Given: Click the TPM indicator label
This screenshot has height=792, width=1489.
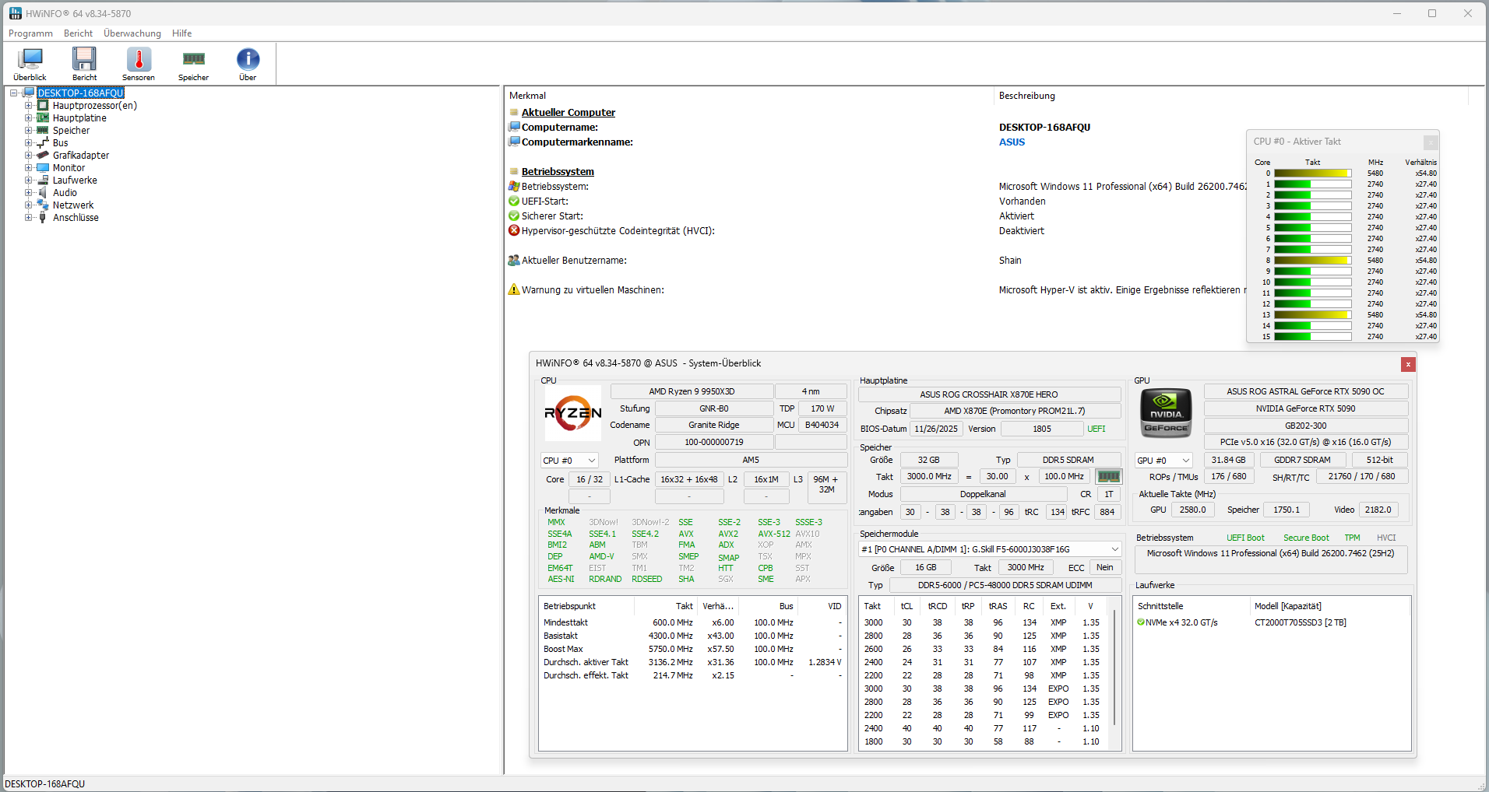Looking at the screenshot, I should point(1352,538).
